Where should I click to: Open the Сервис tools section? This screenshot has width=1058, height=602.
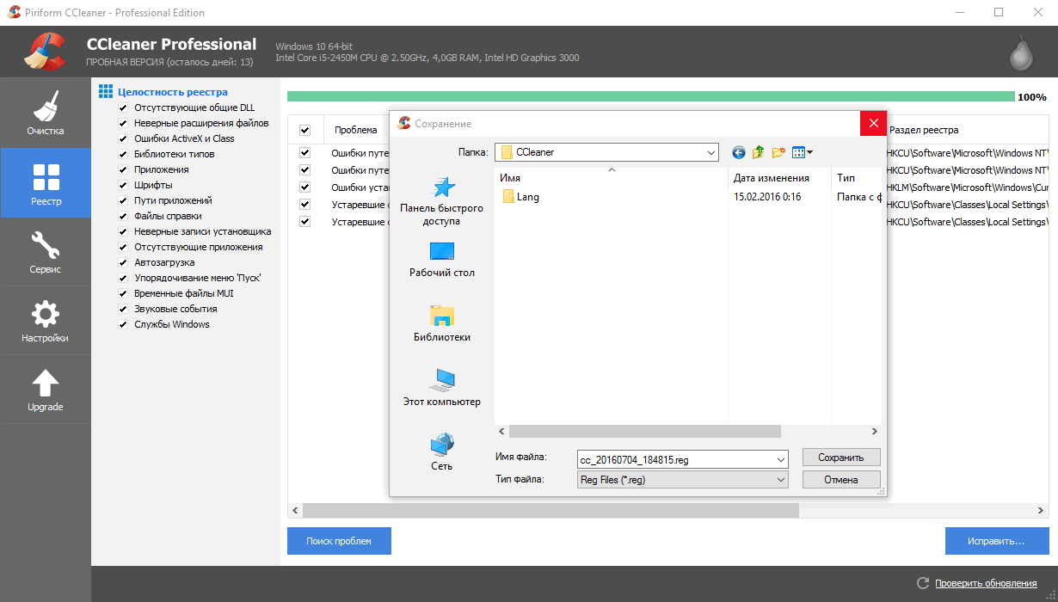coord(45,251)
